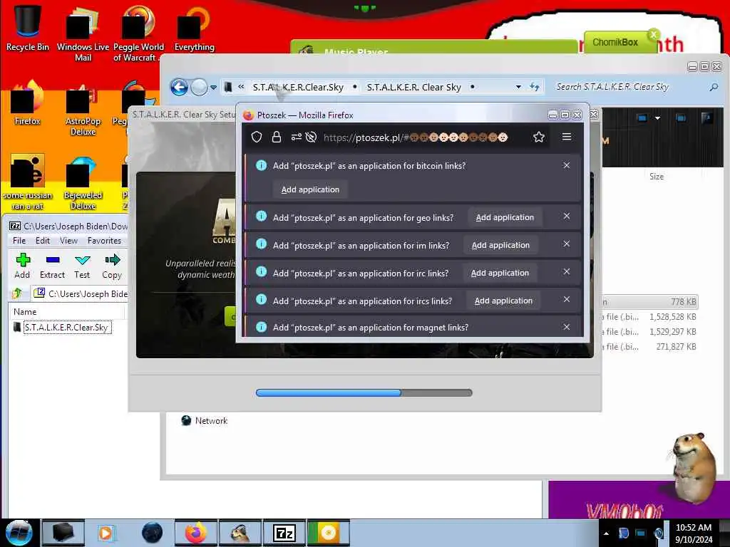The image size is (730, 547).
Task: Dismiss the bitcoin links notification
Action: tap(567, 165)
